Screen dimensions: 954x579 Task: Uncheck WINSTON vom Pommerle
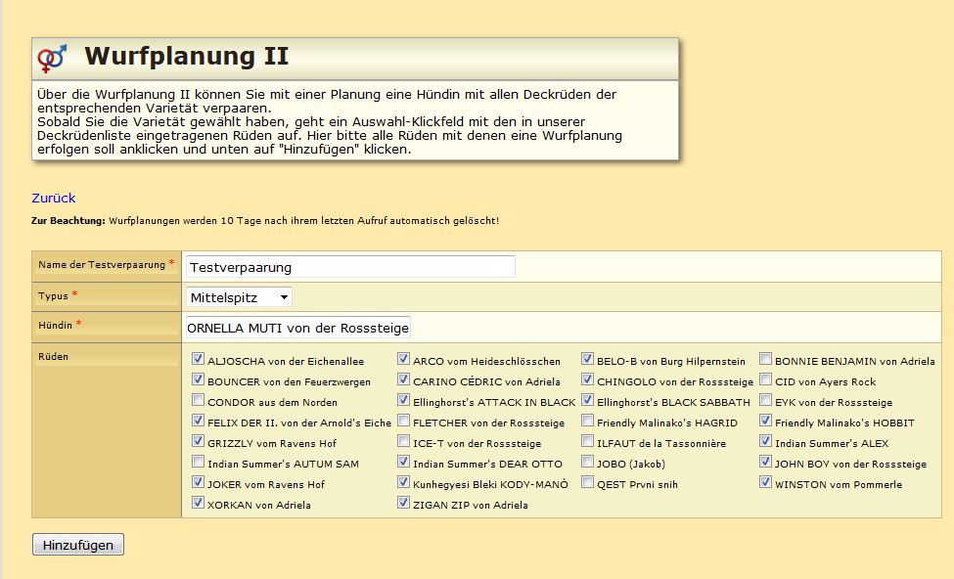coord(766,483)
